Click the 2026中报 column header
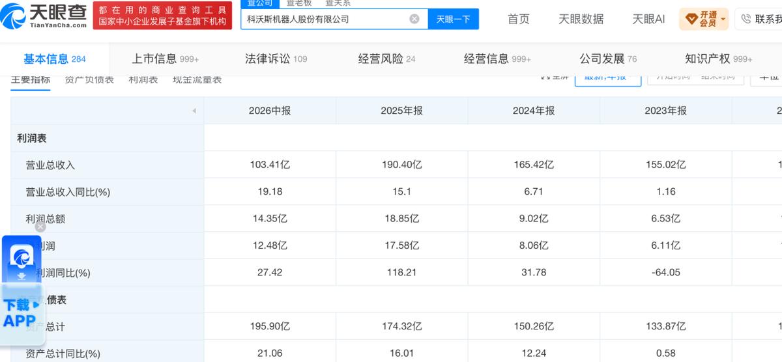 click(x=270, y=111)
